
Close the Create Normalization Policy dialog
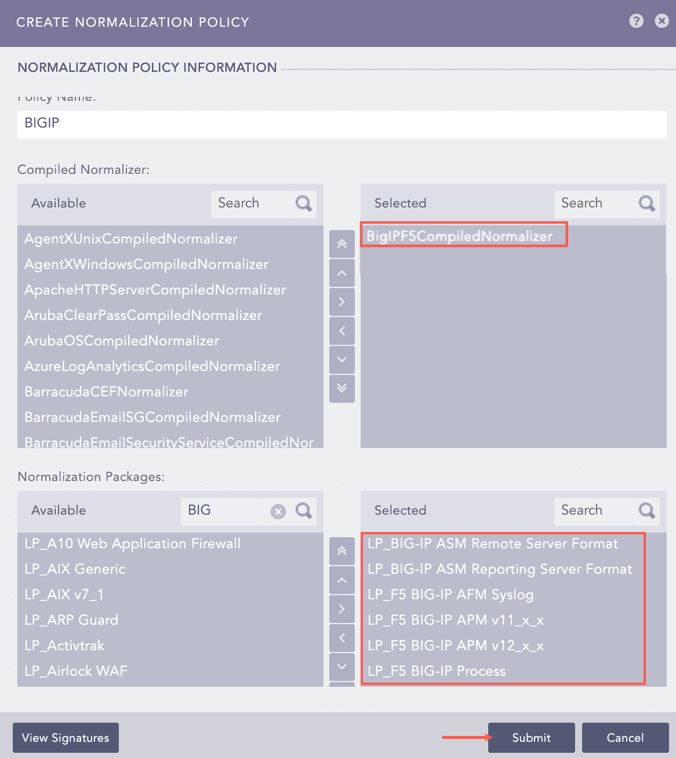point(662,21)
